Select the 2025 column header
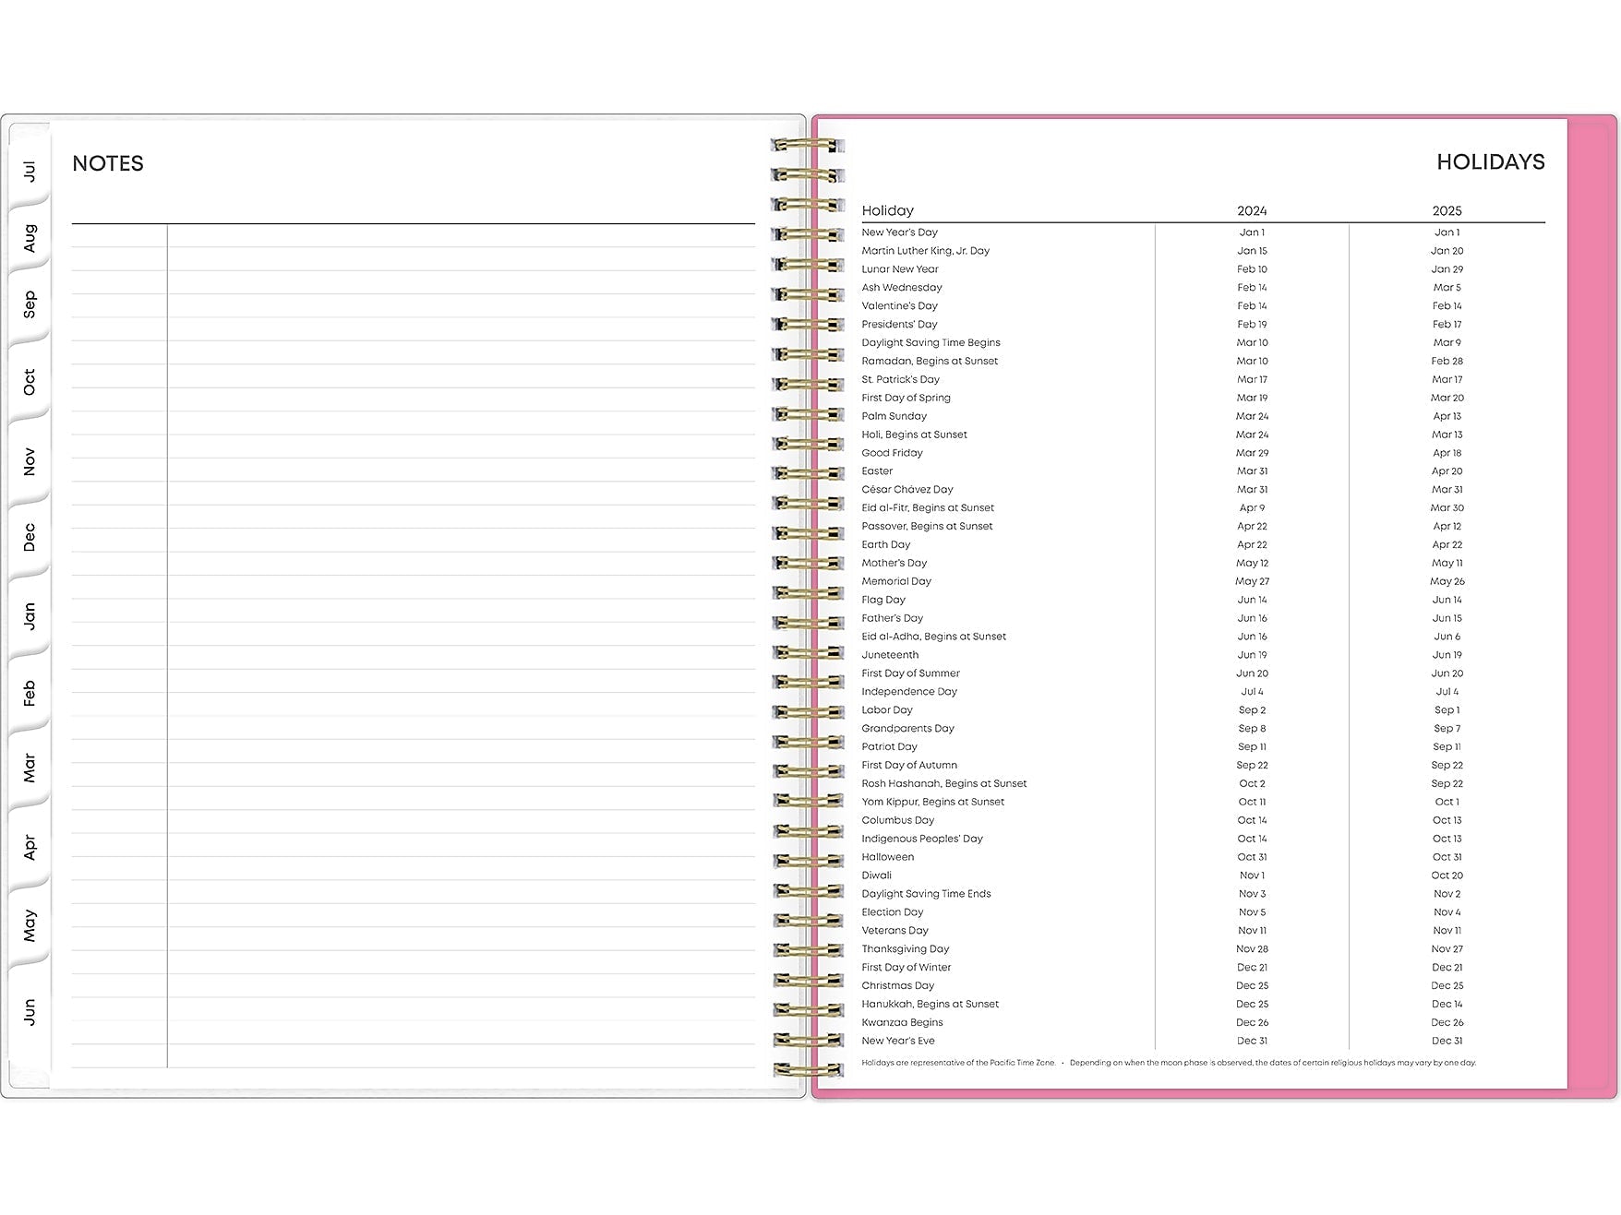Viewport: 1621px width, 1215px height. click(1447, 210)
